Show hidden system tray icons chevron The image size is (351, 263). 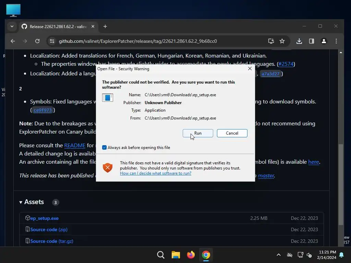[279, 255]
